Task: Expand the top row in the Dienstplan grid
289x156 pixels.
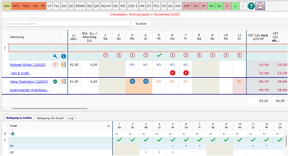Action: coord(5,48)
